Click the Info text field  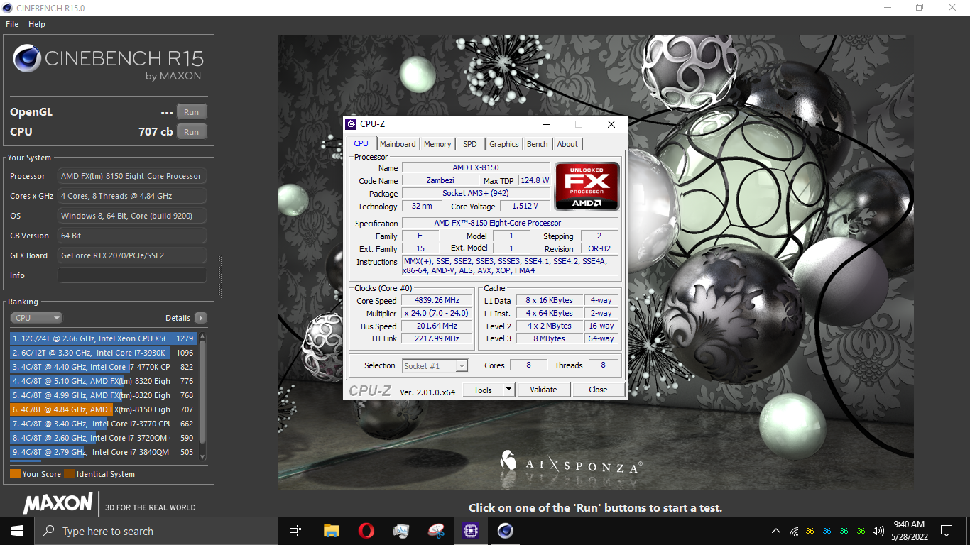(x=132, y=275)
